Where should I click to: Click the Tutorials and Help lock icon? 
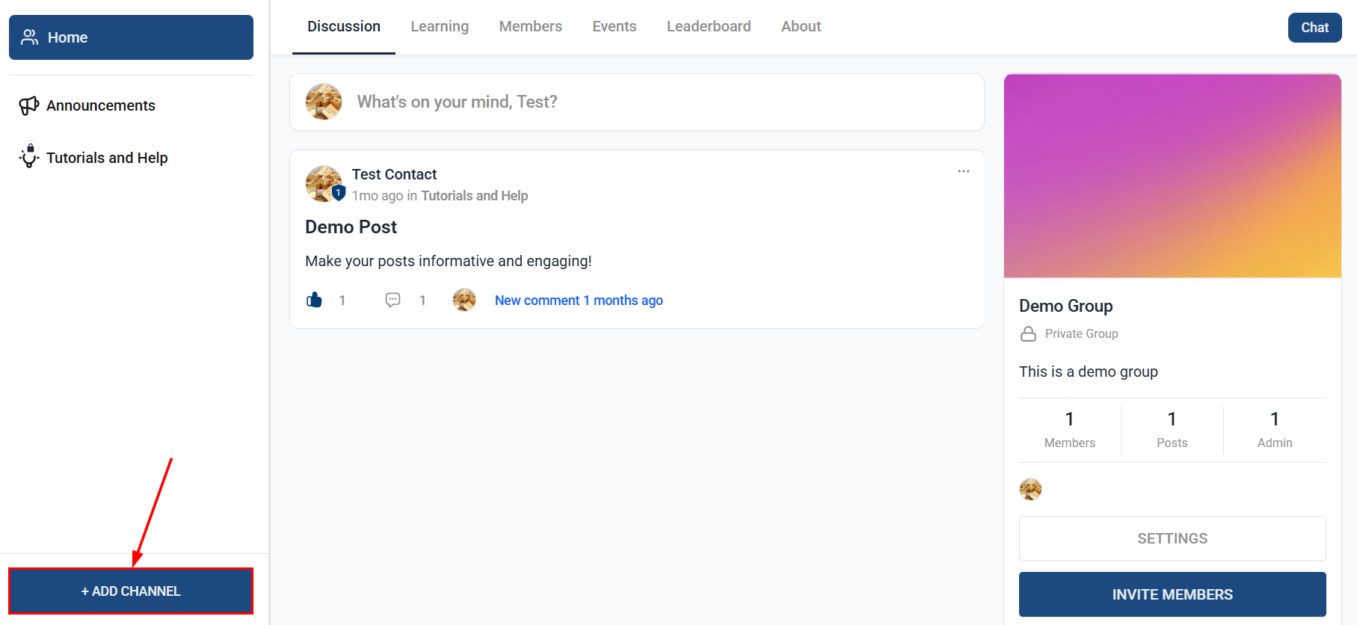[x=29, y=156]
